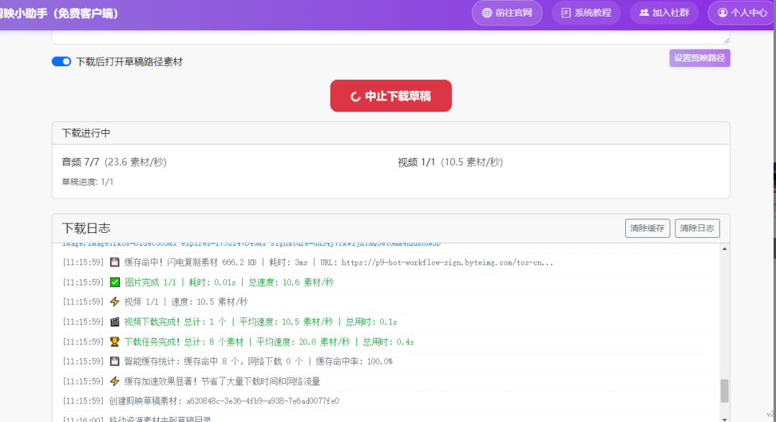Click the disk icon beside 智能缓存统计
This screenshot has width=776, height=422.
pos(115,362)
